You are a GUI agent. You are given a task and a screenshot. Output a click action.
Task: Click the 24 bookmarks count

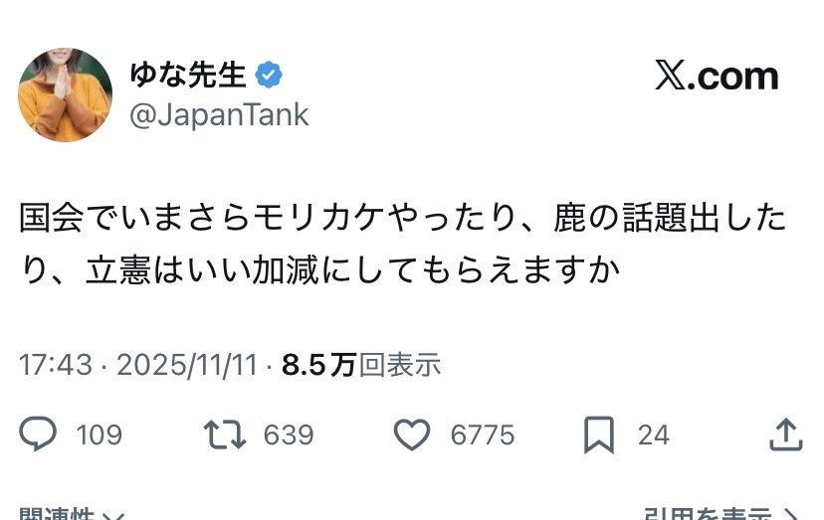654,434
